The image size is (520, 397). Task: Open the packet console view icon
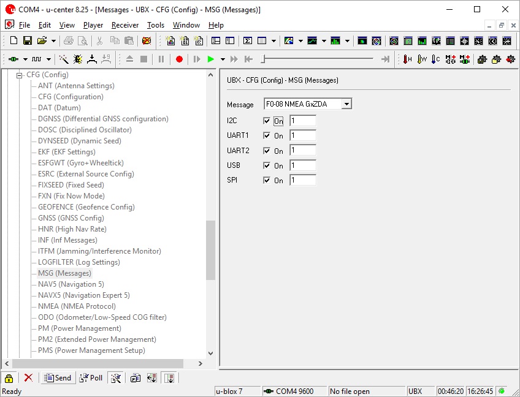[170, 40]
